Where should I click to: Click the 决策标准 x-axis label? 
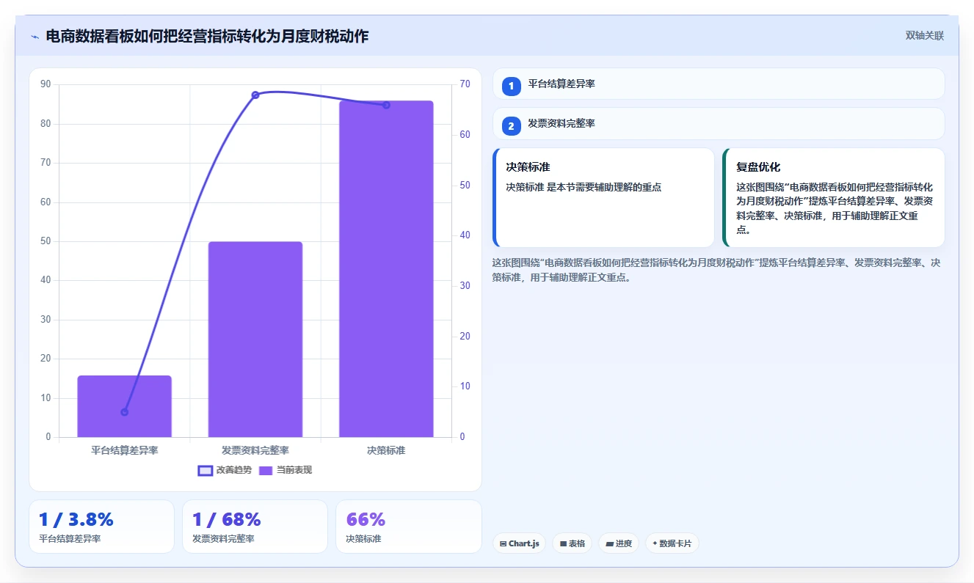386,450
